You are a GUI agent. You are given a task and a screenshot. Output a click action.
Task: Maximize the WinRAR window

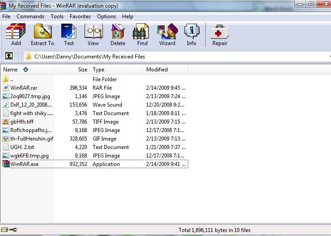tap(311, 4)
